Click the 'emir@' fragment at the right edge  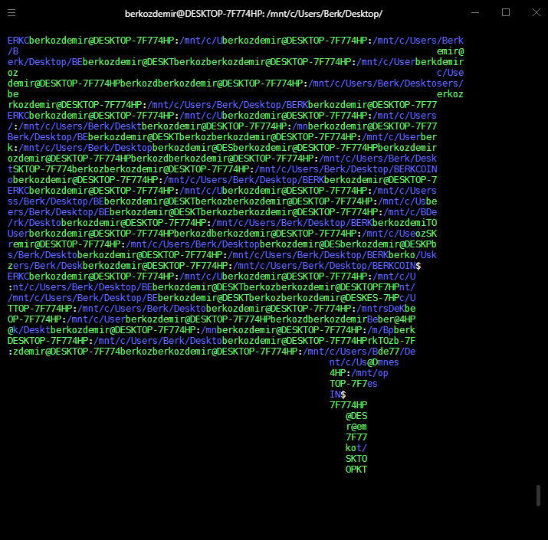(450, 51)
